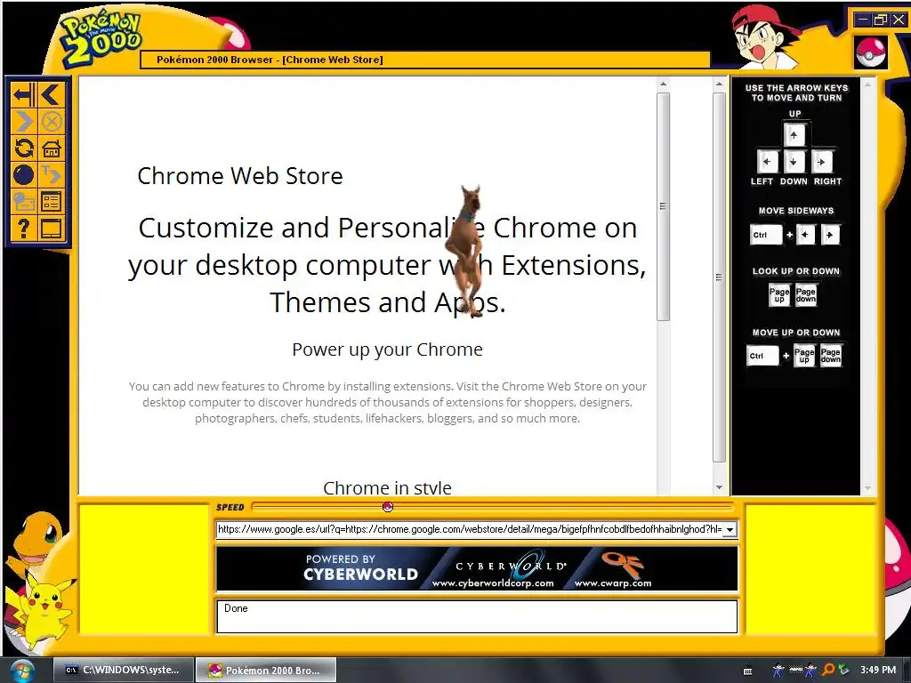Open help with the question mark icon

pos(24,229)
